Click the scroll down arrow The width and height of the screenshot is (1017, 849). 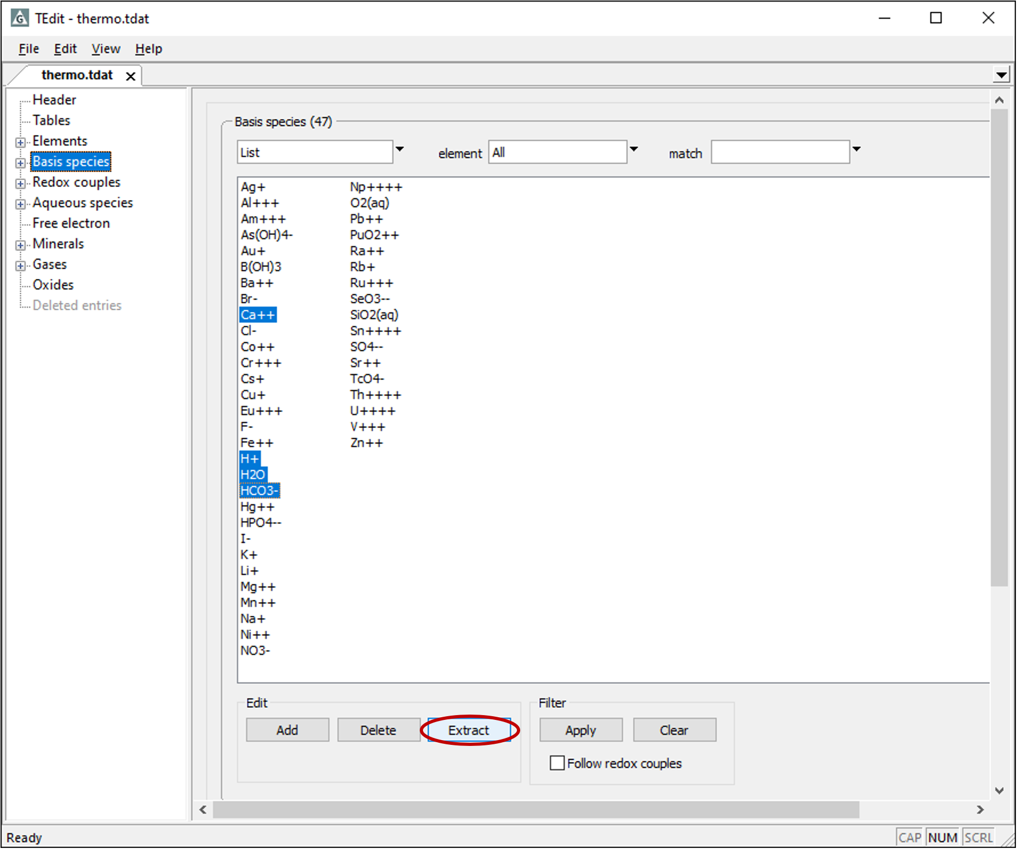pos(999,790)
